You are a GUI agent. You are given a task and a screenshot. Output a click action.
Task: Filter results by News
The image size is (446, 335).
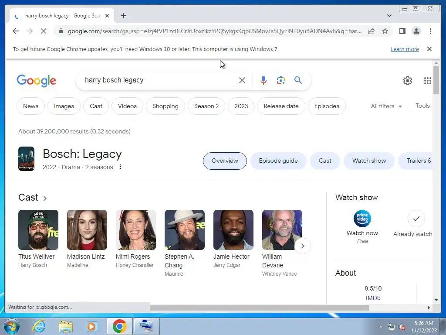point(31,106)
